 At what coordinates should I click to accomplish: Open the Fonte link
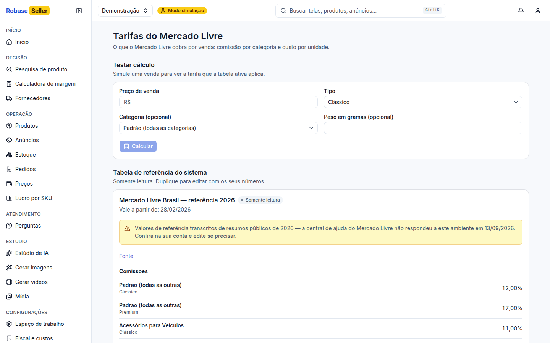[x=126, y=256]
